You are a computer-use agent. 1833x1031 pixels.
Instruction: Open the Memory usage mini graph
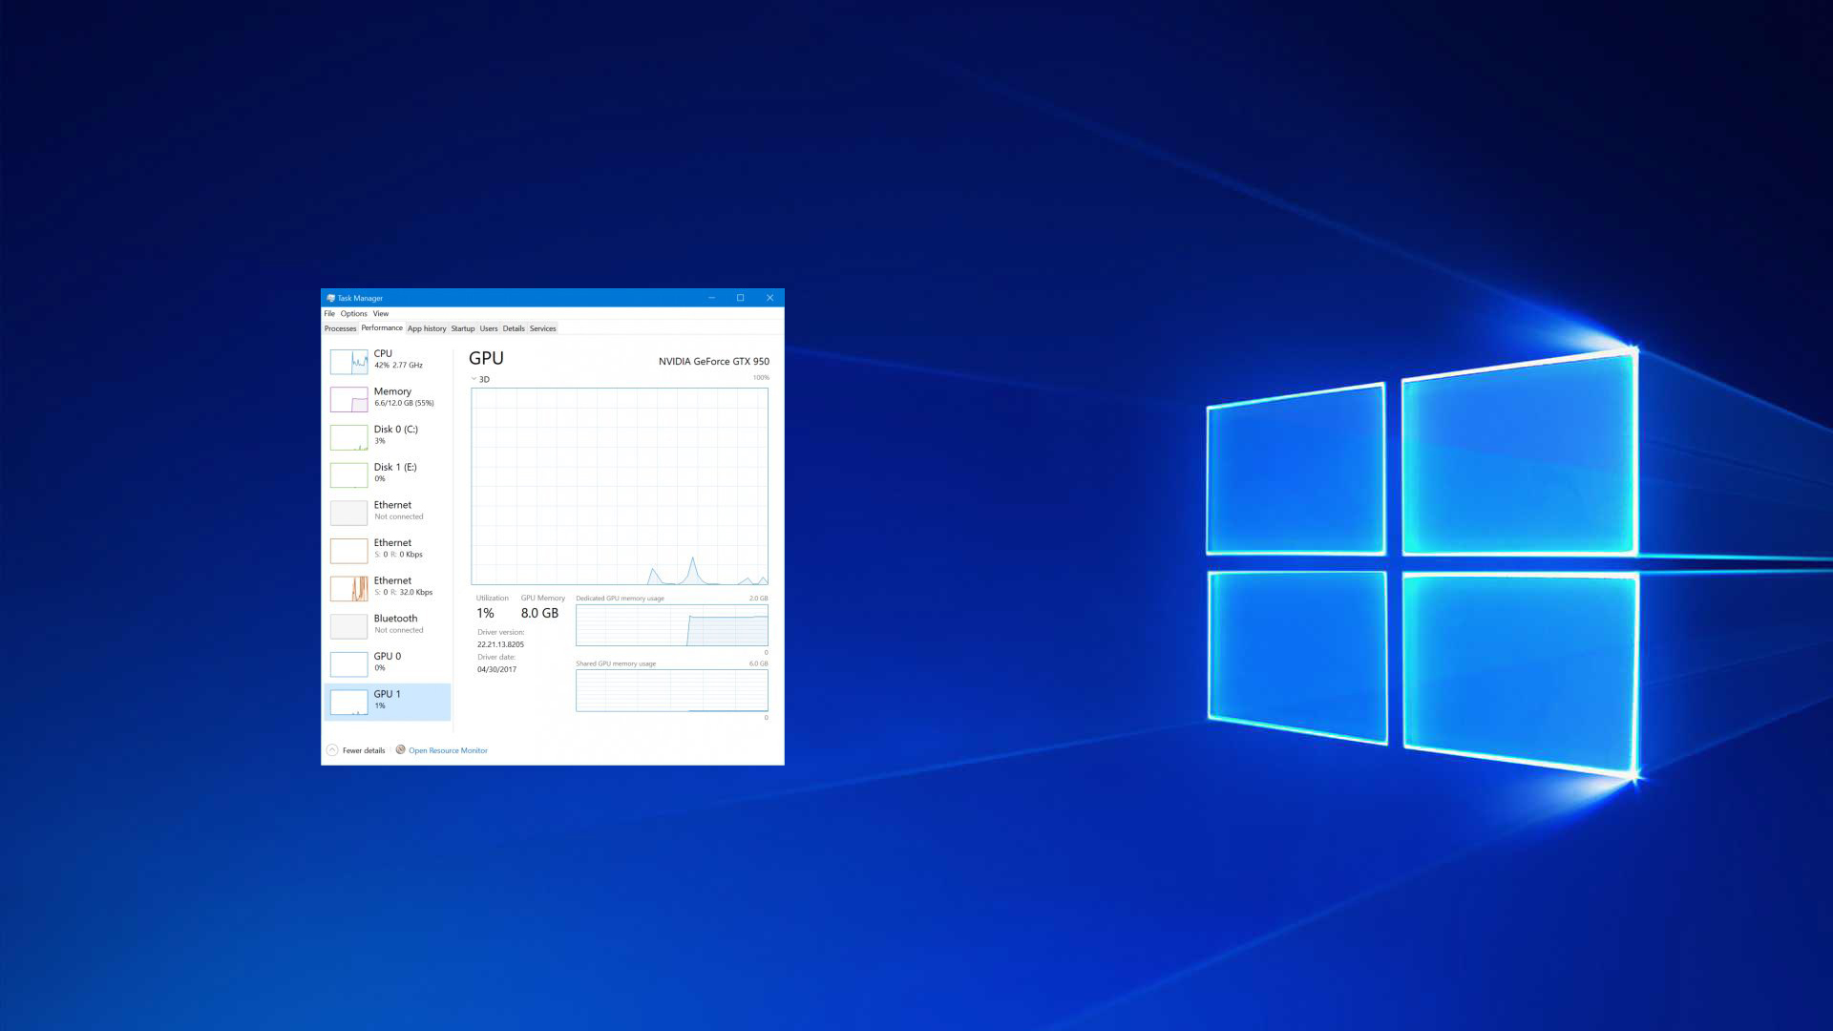[348, 399]
